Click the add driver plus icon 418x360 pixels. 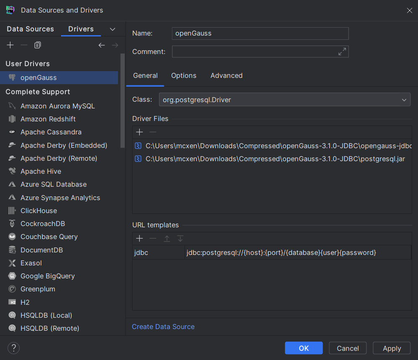tap(10, 45)
